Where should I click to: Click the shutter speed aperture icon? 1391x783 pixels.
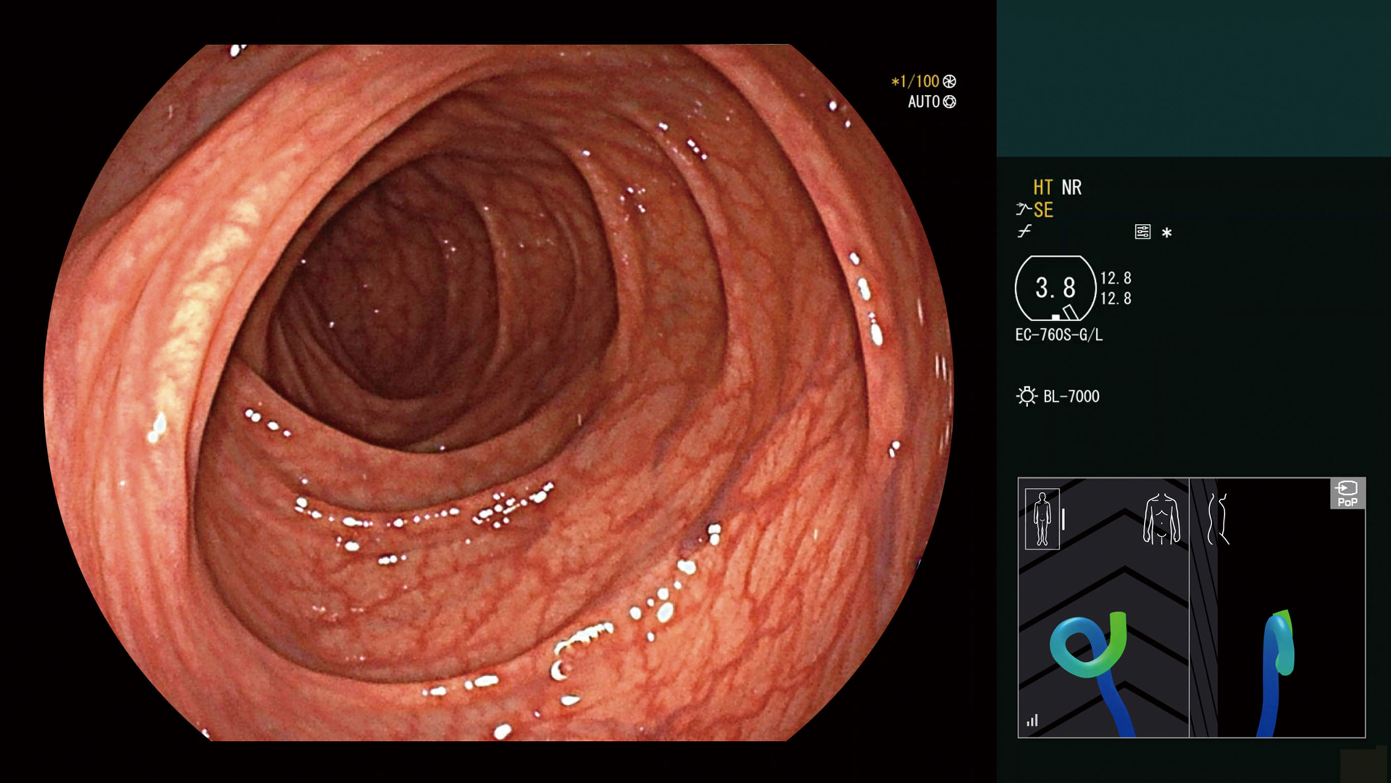click(x=949, y=82)
